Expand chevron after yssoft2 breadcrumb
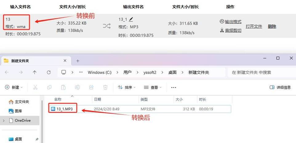 click(162, 73)
